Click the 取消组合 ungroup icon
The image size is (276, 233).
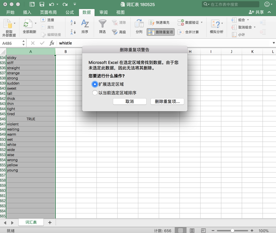pos(234,27)
